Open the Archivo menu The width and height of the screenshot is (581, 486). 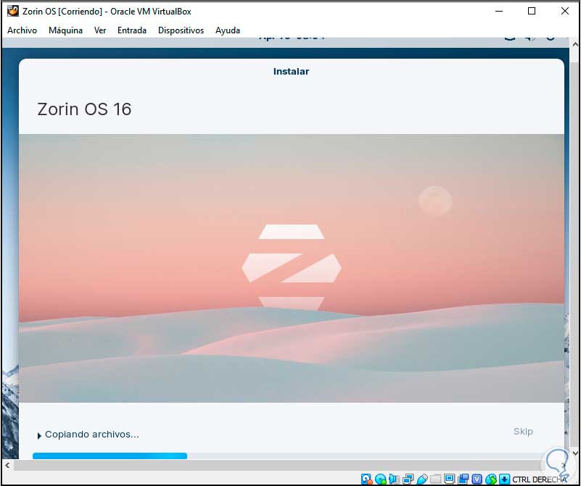[22, 30]
